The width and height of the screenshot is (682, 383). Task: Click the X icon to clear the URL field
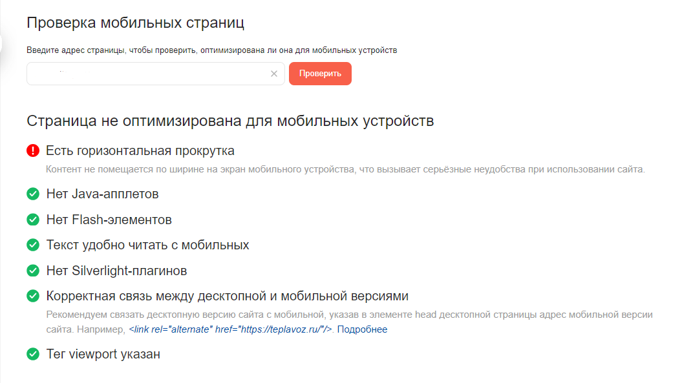click(x=273, y=74)
